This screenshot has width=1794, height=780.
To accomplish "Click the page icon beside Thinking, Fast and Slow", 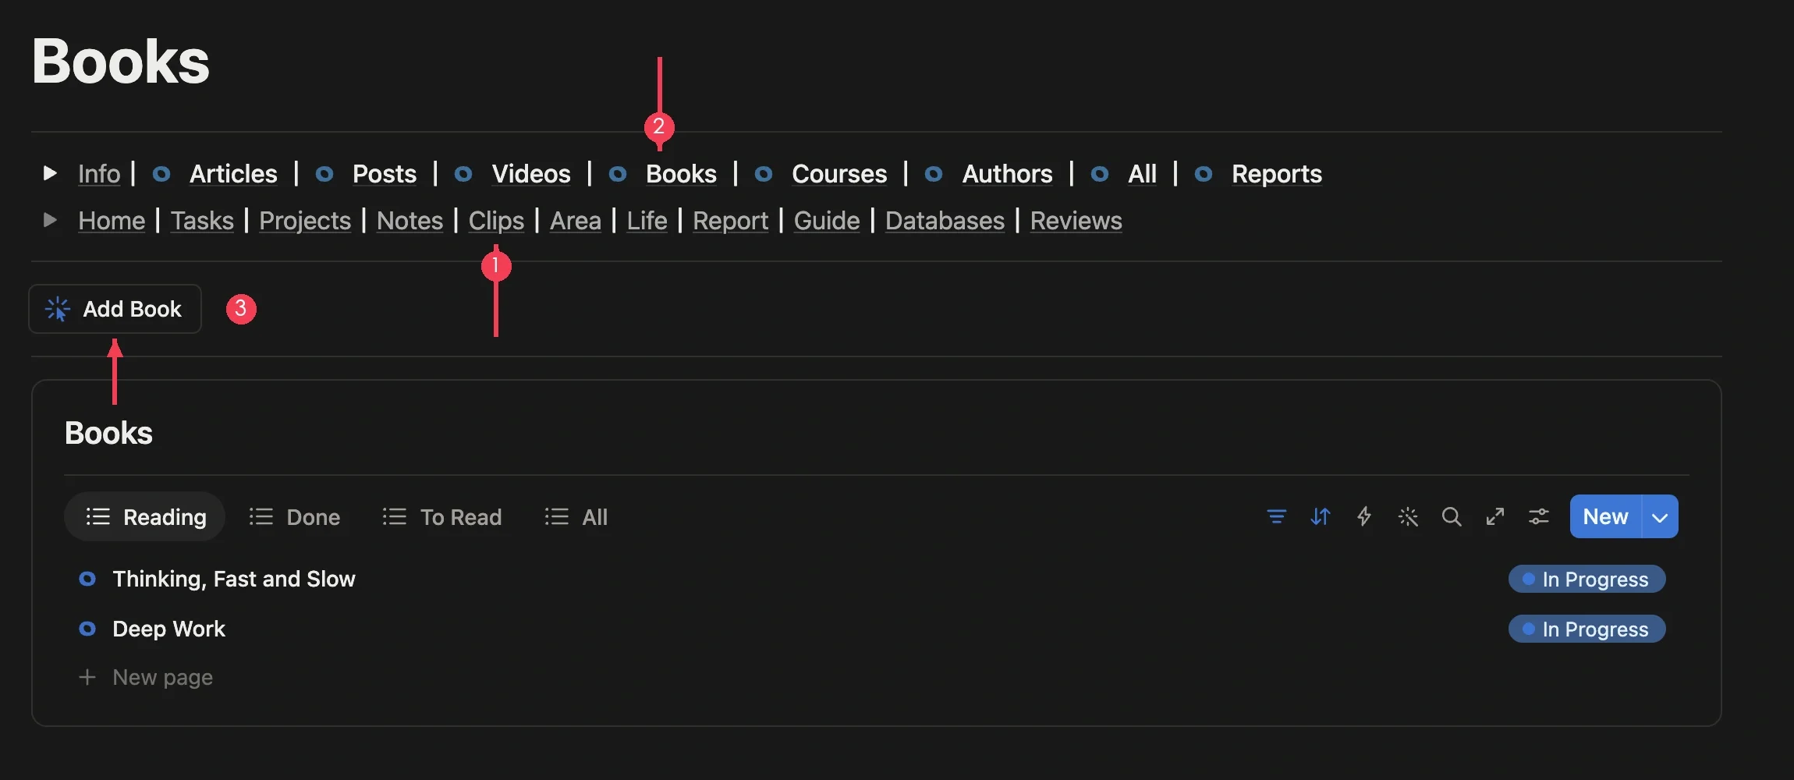I will pos(87,579).
